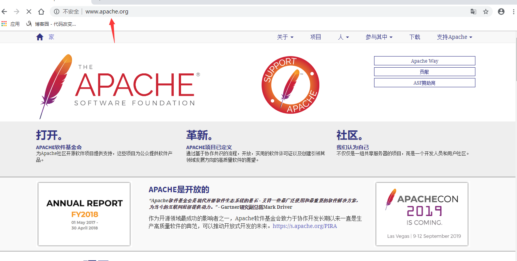517x261 pixels.
Task: Click the Support Apache round badge
Action: point(290,85)
